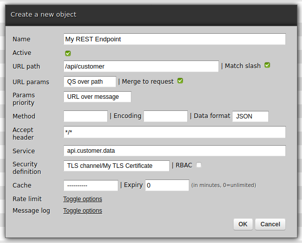Focus the Service input field

[175, 151]
